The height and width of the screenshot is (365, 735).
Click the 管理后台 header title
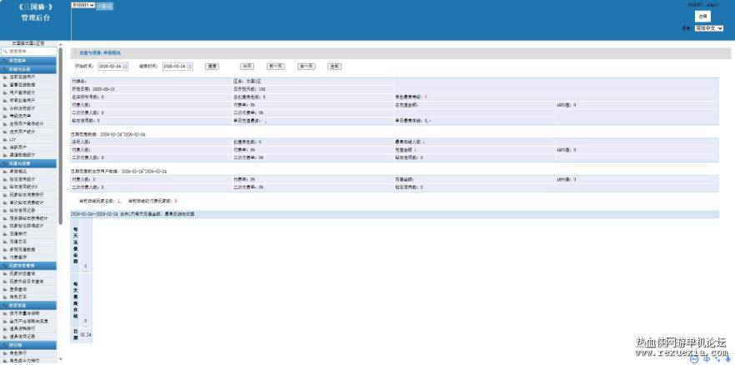click(x=35, y=17)
